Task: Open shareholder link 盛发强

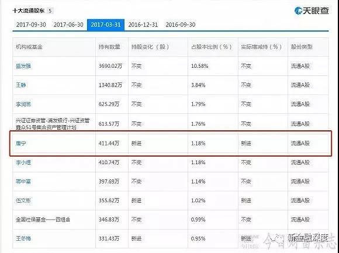Action: coord(23,66)
